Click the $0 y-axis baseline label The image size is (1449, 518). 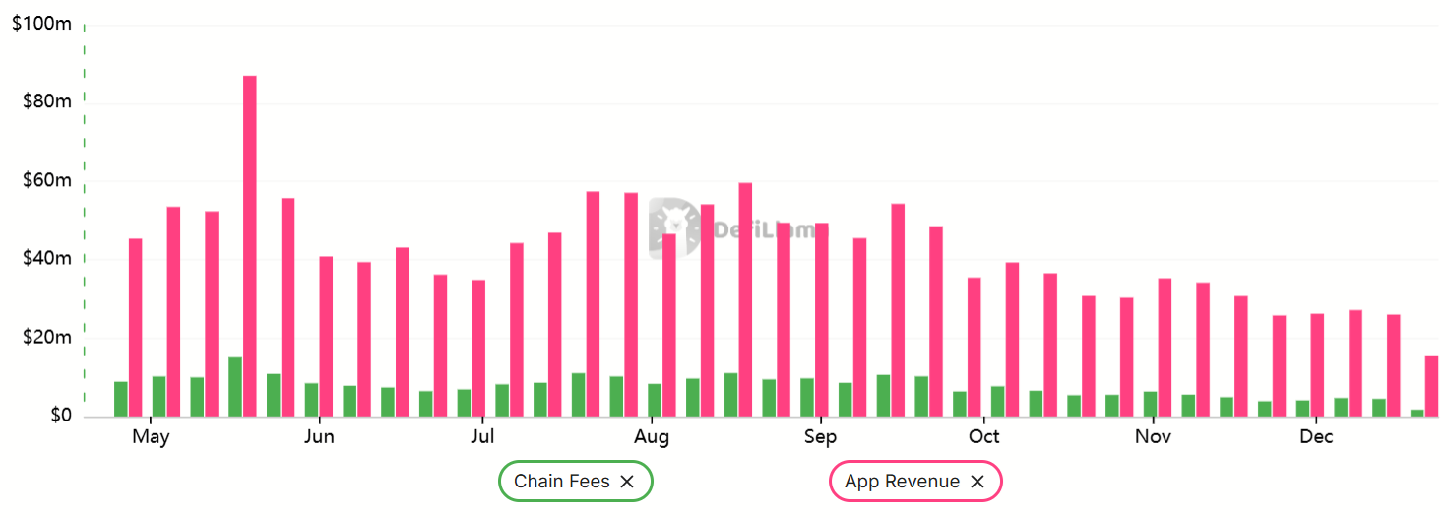[59, 417]
